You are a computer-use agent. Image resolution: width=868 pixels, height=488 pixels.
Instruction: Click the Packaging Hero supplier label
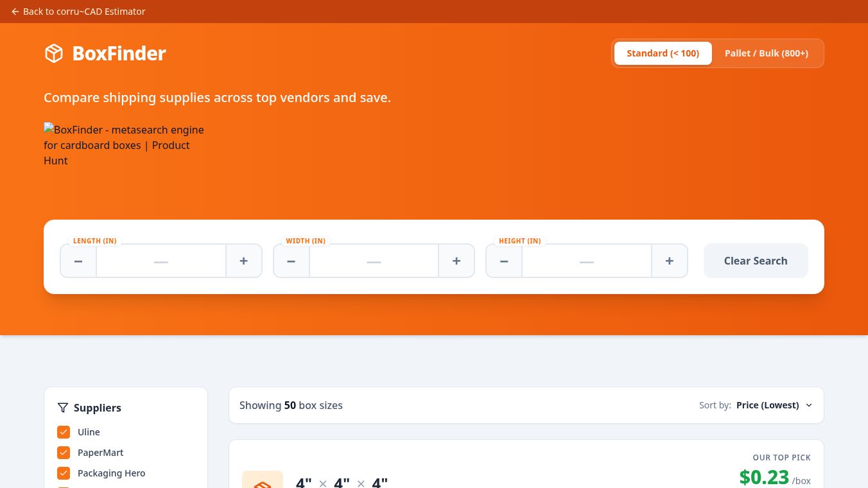pos(112,473)
